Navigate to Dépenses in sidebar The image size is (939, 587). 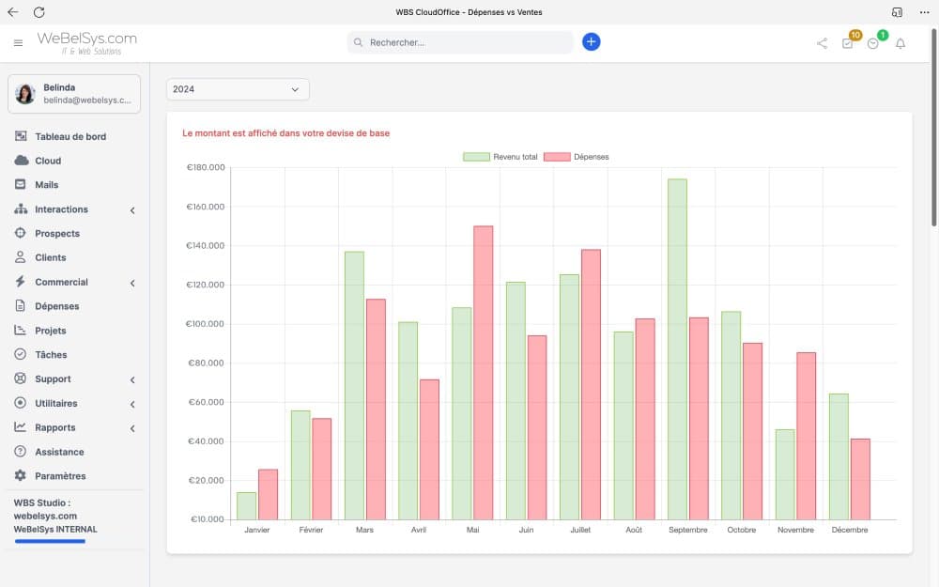pos(56,306)
